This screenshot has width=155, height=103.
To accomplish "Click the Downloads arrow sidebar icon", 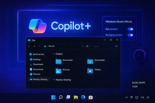I will coord(31,64).
